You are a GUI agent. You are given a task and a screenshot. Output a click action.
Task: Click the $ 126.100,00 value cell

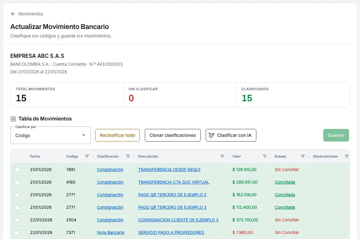pyautogui.click(x=244, y=170)
